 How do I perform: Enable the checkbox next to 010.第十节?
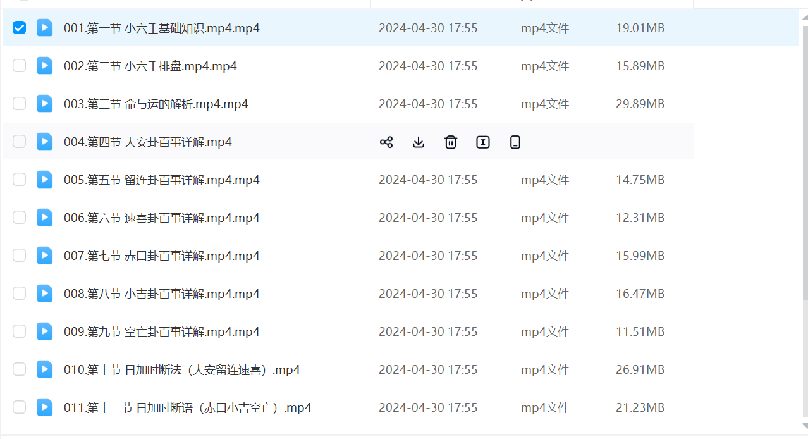click(x=20, y=369)
